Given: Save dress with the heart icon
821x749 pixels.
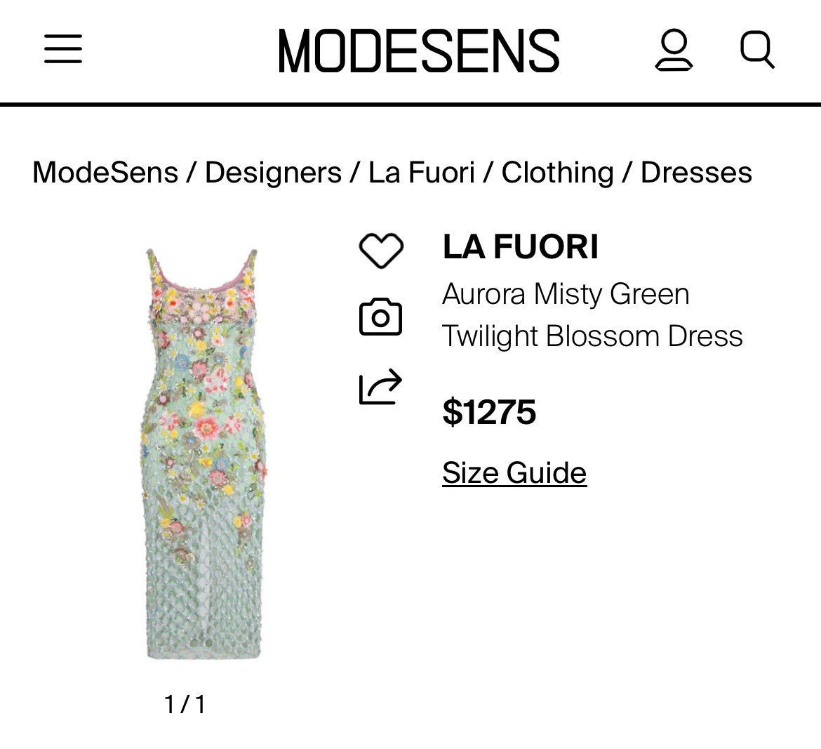Looking at the screenshot, I should [381, 251].
